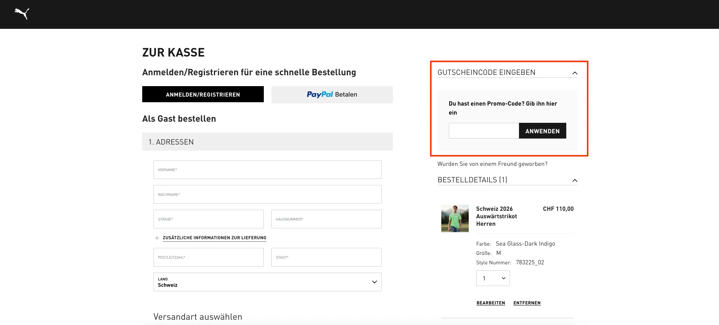Click the Postleitzahl input field

pos(209,257)
